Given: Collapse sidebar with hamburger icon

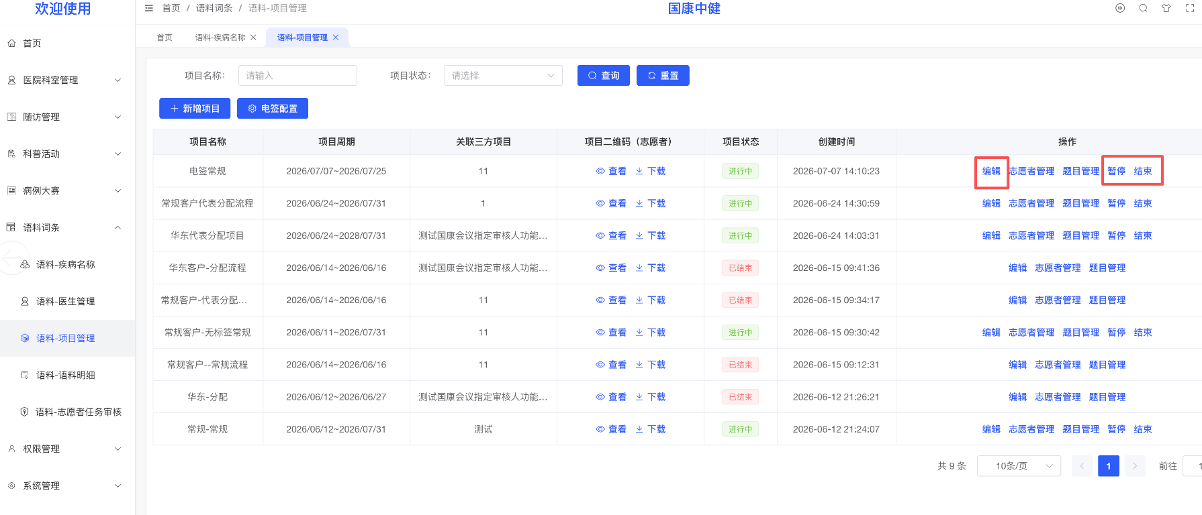Looking at the screenshot, I should point(149,8).
